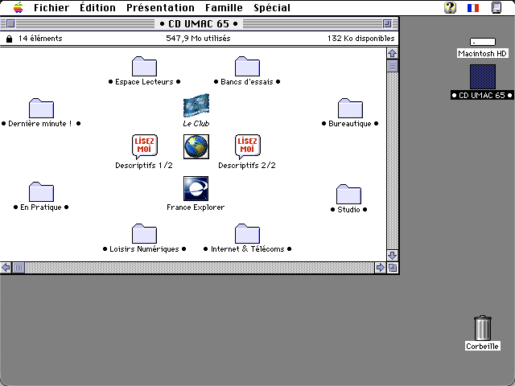
Task: Click the French flag keyboard menu
Action: tap(473, 7)
